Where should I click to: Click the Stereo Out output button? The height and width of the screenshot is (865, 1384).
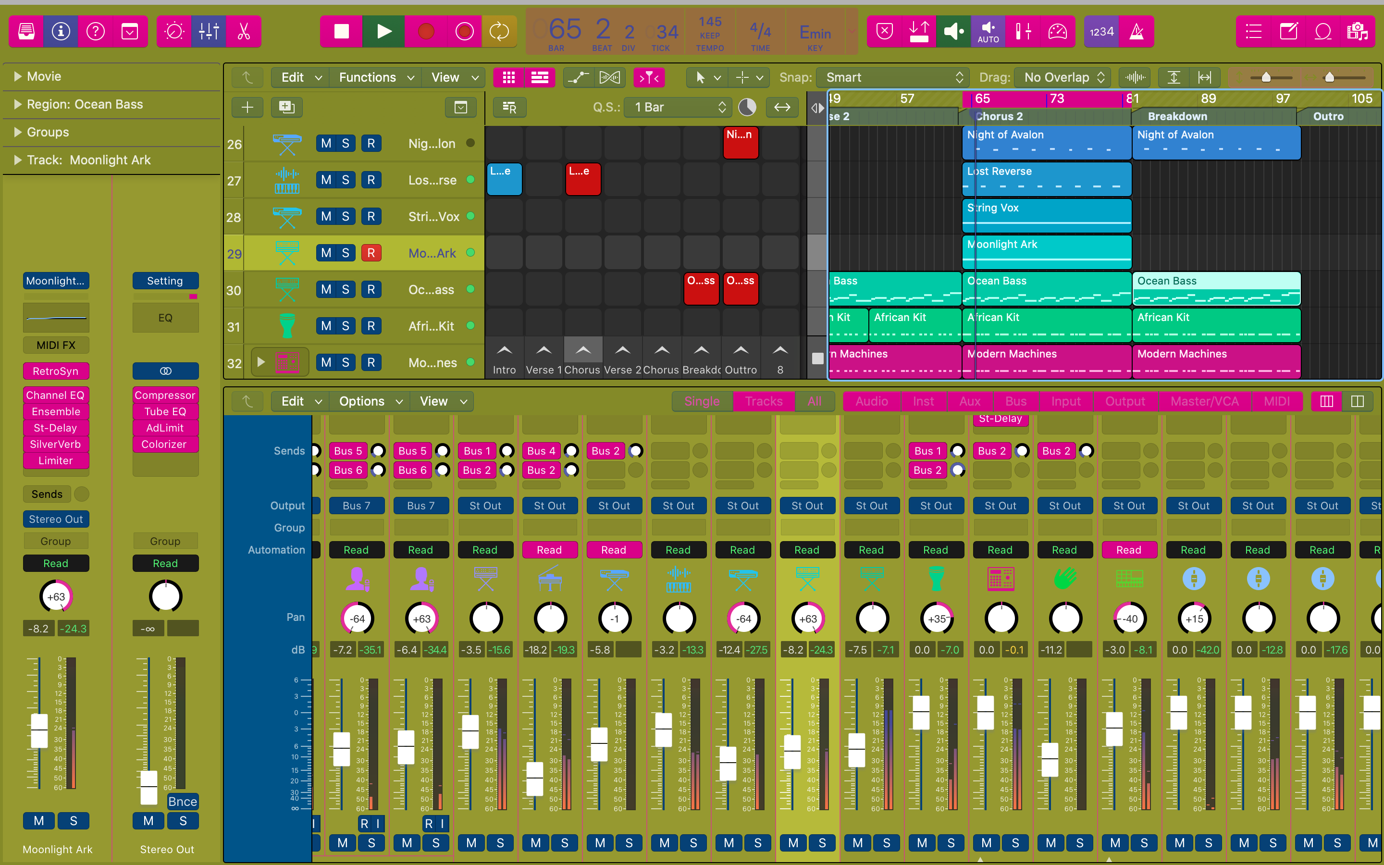(x=56, y=519)
